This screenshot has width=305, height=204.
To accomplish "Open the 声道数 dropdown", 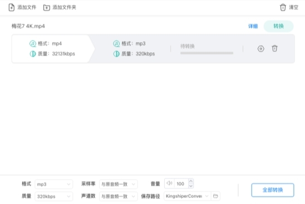I will (118, 196).
